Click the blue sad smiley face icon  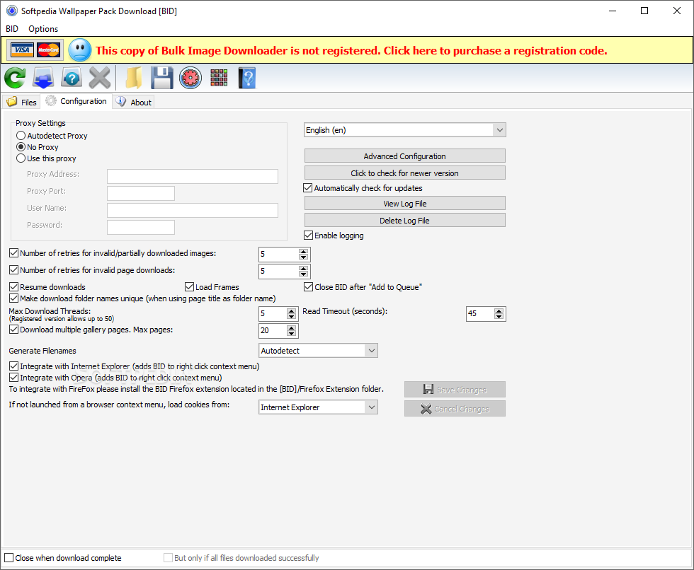click(x=80, y=50)
